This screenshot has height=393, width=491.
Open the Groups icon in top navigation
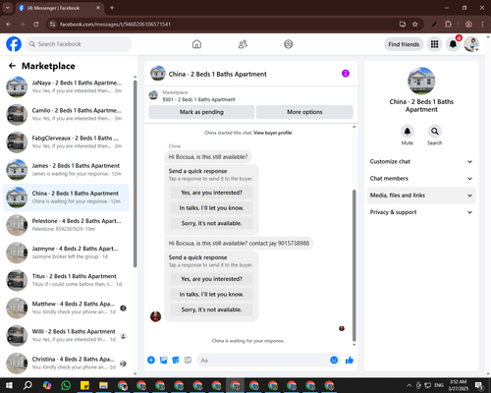pyautogui.click(x=289, y=44)
